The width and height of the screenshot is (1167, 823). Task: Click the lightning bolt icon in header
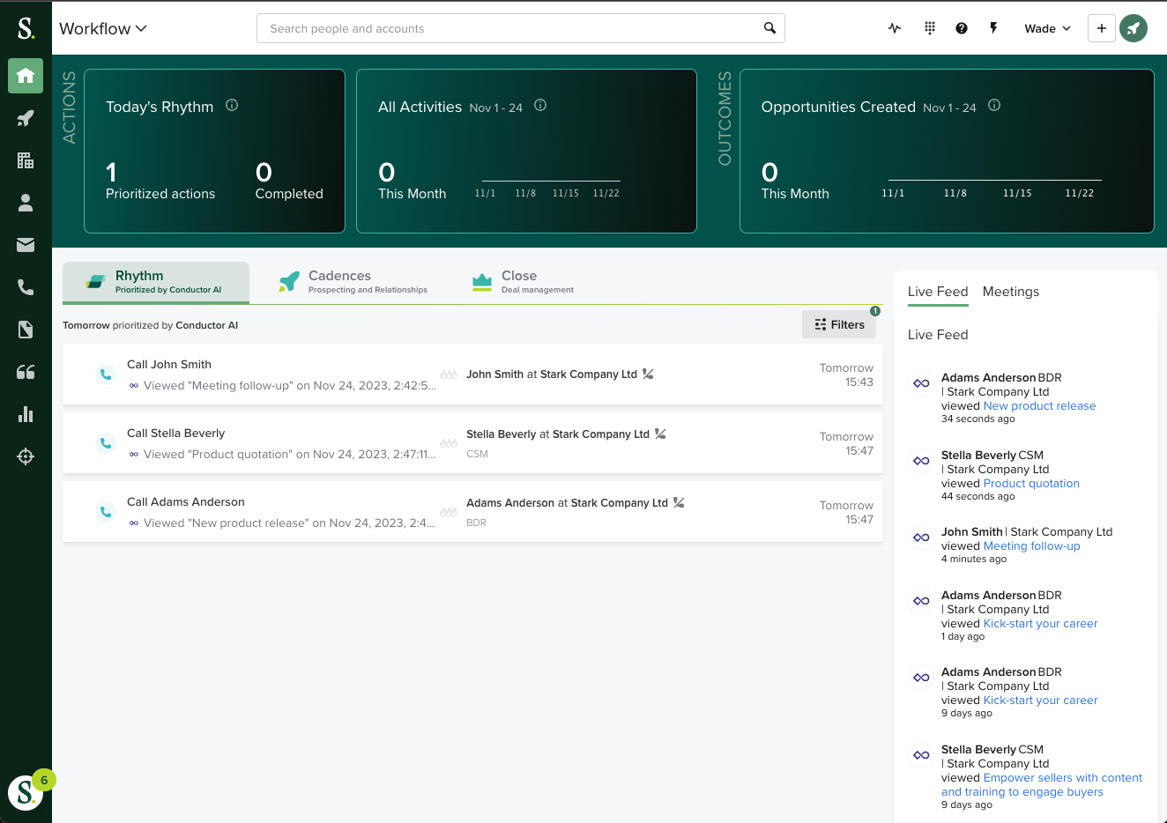(x=993, y=28)
